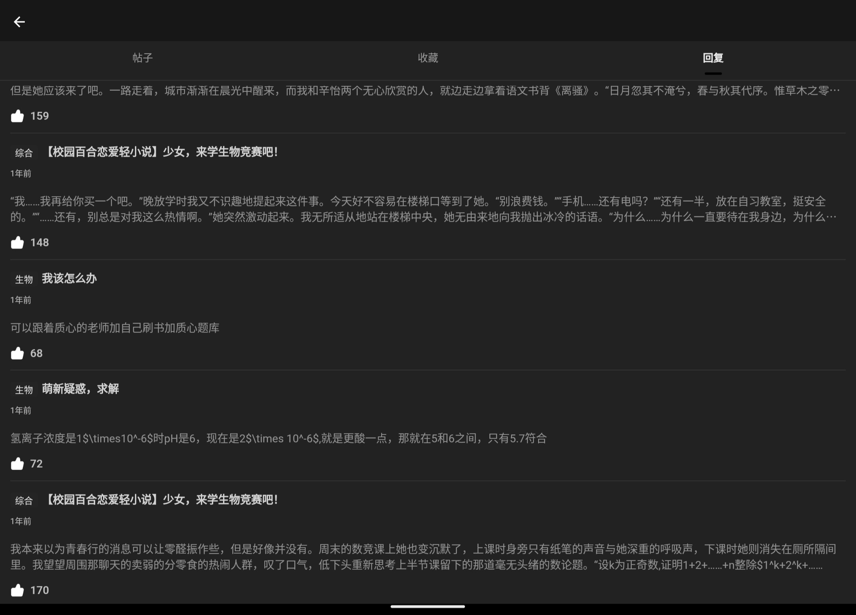Open the 收藏 tab
This screenshot has height=615, width=856.
428,58
